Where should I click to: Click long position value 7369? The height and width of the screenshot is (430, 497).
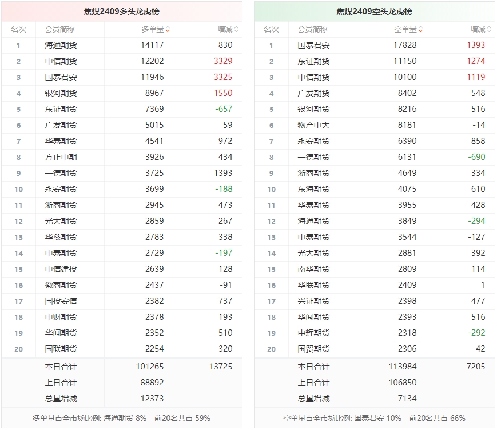(x=154, y=109)
